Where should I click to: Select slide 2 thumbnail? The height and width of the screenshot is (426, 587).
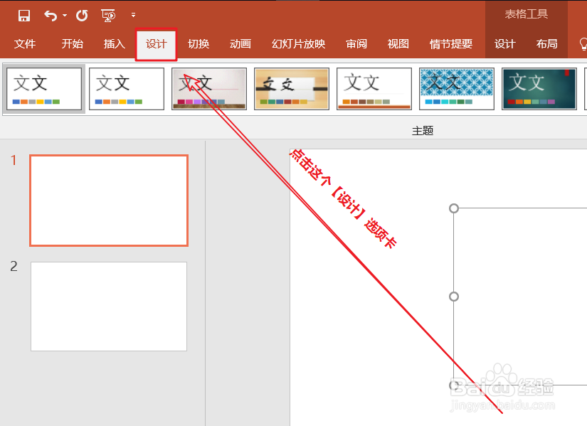[109, 307]
